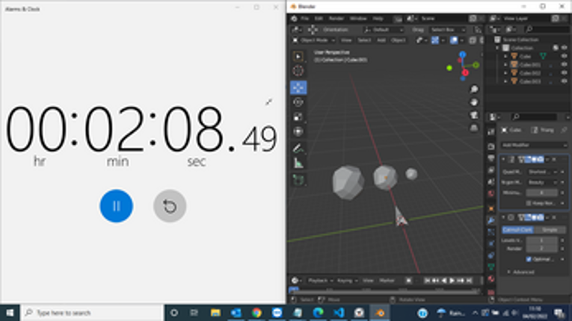The image size is (572, 321).
Task: Open the File menu in Blender
Action: (x=304, y=19)
